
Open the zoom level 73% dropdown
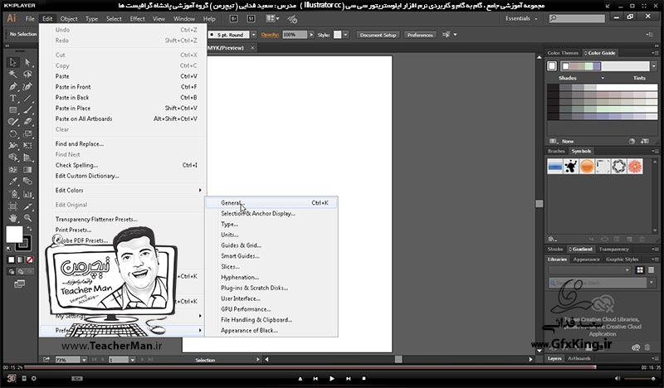[84, 360]
